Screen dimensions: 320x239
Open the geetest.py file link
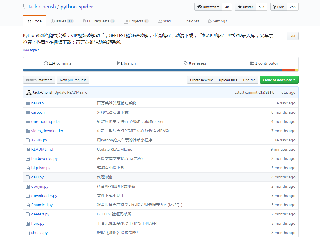[40, 214]
